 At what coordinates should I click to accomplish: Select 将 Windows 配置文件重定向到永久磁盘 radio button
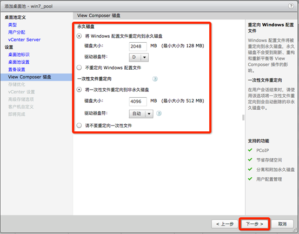tap(79, 36)
